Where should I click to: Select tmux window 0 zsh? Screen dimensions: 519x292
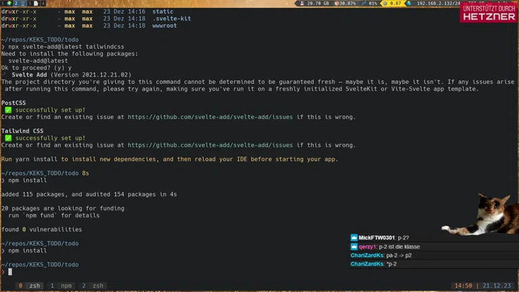point(29,286)
